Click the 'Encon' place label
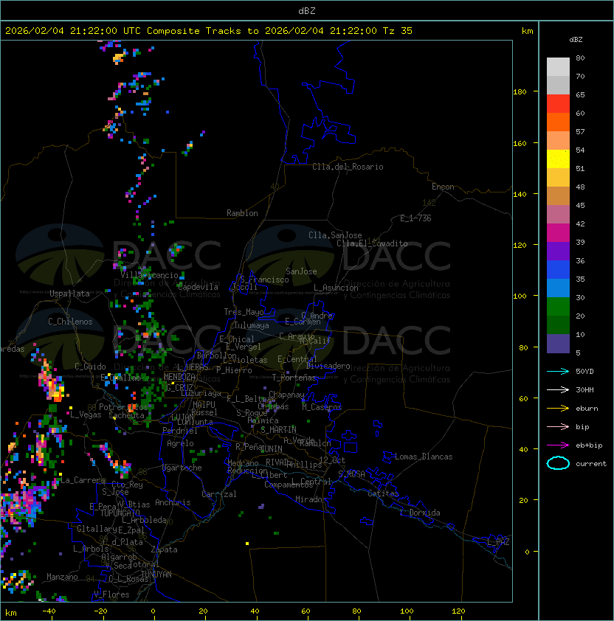This screenshot has width=614, height=621. coord(443,187)
